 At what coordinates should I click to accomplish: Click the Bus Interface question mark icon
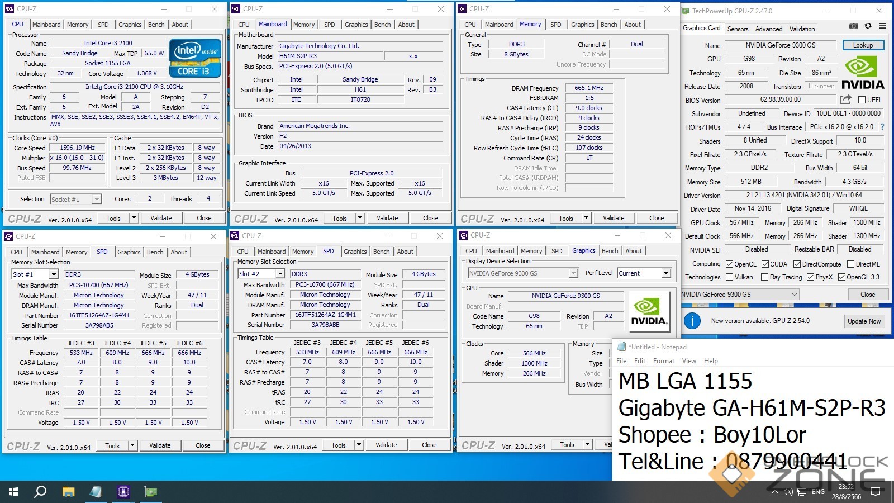pyautogui.click(x=882, y=127)
